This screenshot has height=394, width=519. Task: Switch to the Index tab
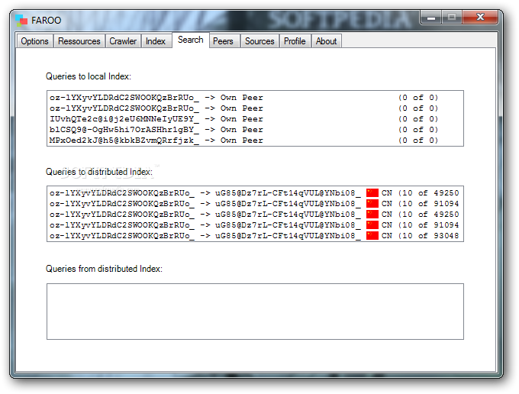[x=156, y=41]
